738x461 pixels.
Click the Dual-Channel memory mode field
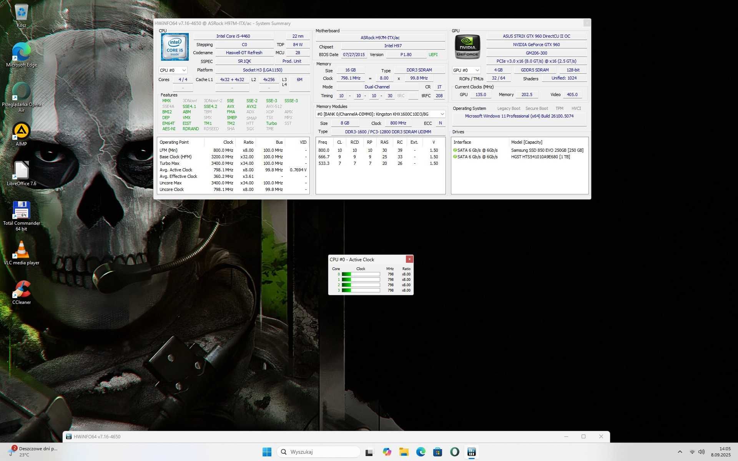click(x=377, y=87)
